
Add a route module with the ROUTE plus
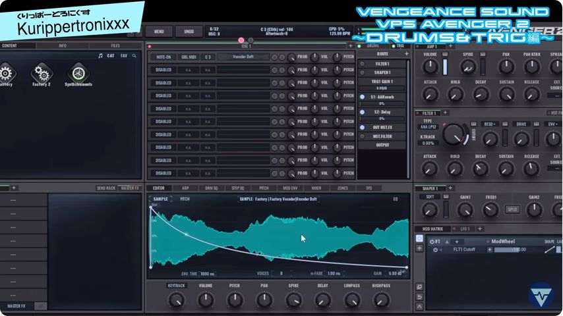point(407,54)
